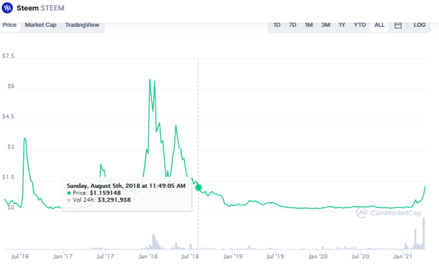Switch to the Price tab

click(10, 25)
